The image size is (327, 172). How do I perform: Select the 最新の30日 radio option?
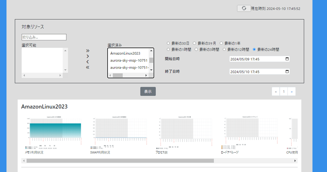[x=168, y=43]
